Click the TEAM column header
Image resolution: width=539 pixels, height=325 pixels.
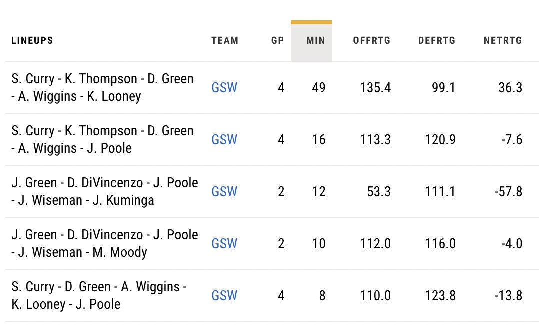point(225,41)
